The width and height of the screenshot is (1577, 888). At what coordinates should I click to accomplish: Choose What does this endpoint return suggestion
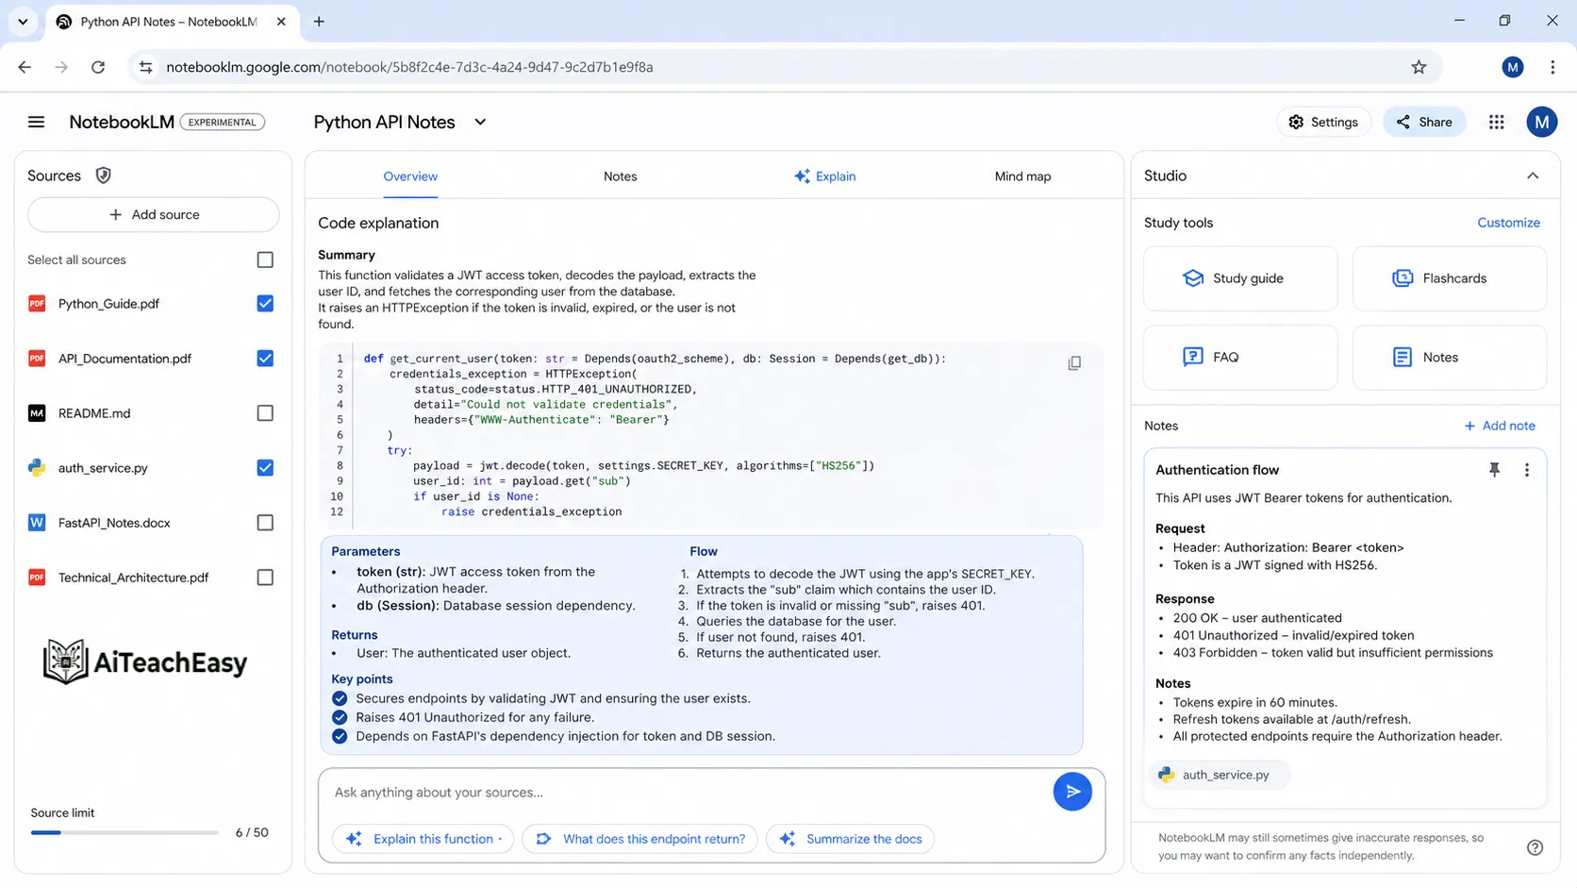tap(639, 839)
